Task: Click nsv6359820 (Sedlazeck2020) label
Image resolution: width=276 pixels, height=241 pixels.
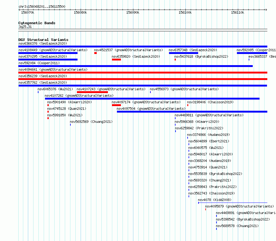Action: coord(136,56)
